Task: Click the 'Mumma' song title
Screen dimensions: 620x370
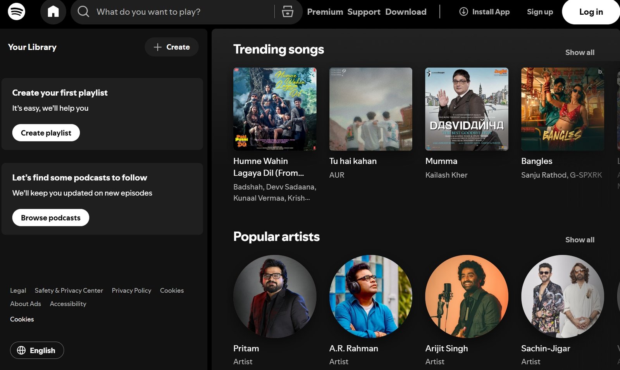Action: (x=441, y=161)
